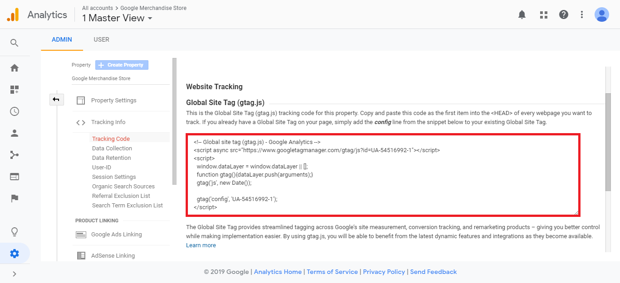Click the Google Analytics logo

click(13, 15)
